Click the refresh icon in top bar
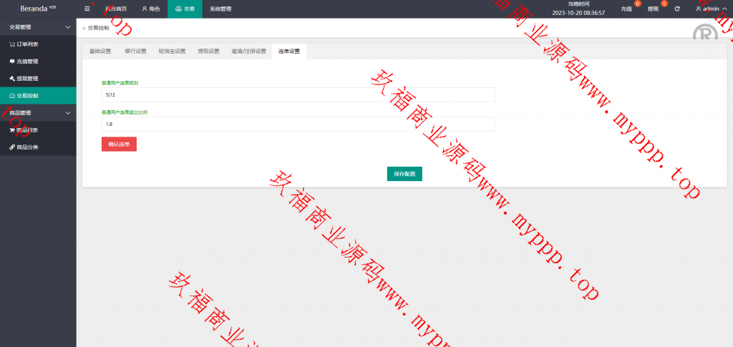This screenshot has width=733, height=347. point(677,9)
